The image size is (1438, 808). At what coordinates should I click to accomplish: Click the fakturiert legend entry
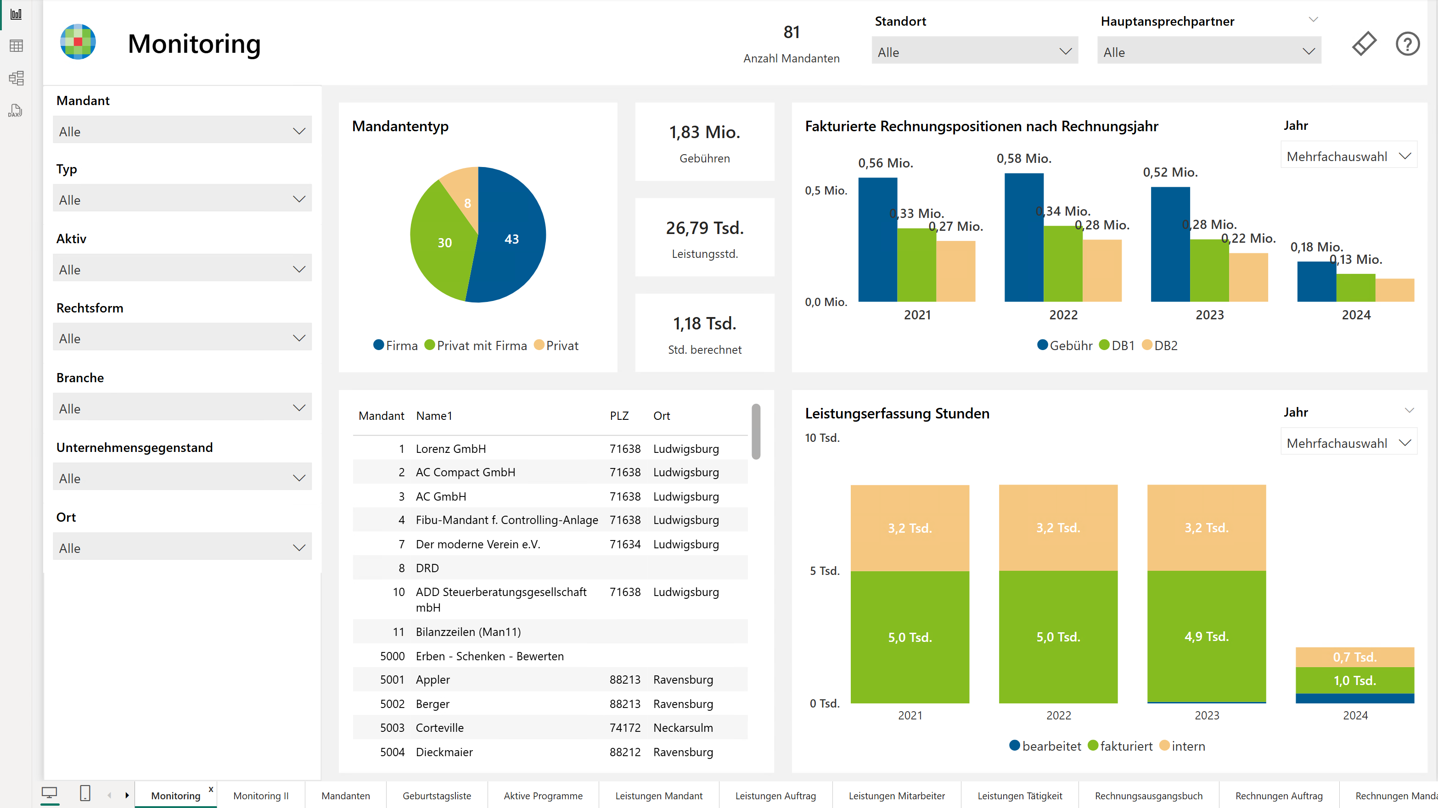tap(1120, 746)
